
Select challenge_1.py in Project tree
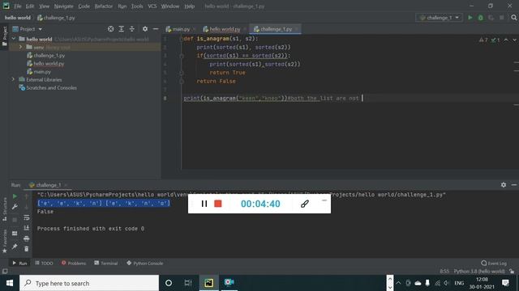49,56
